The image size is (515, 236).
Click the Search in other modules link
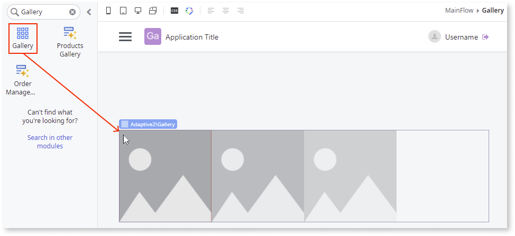coord(50,141)
